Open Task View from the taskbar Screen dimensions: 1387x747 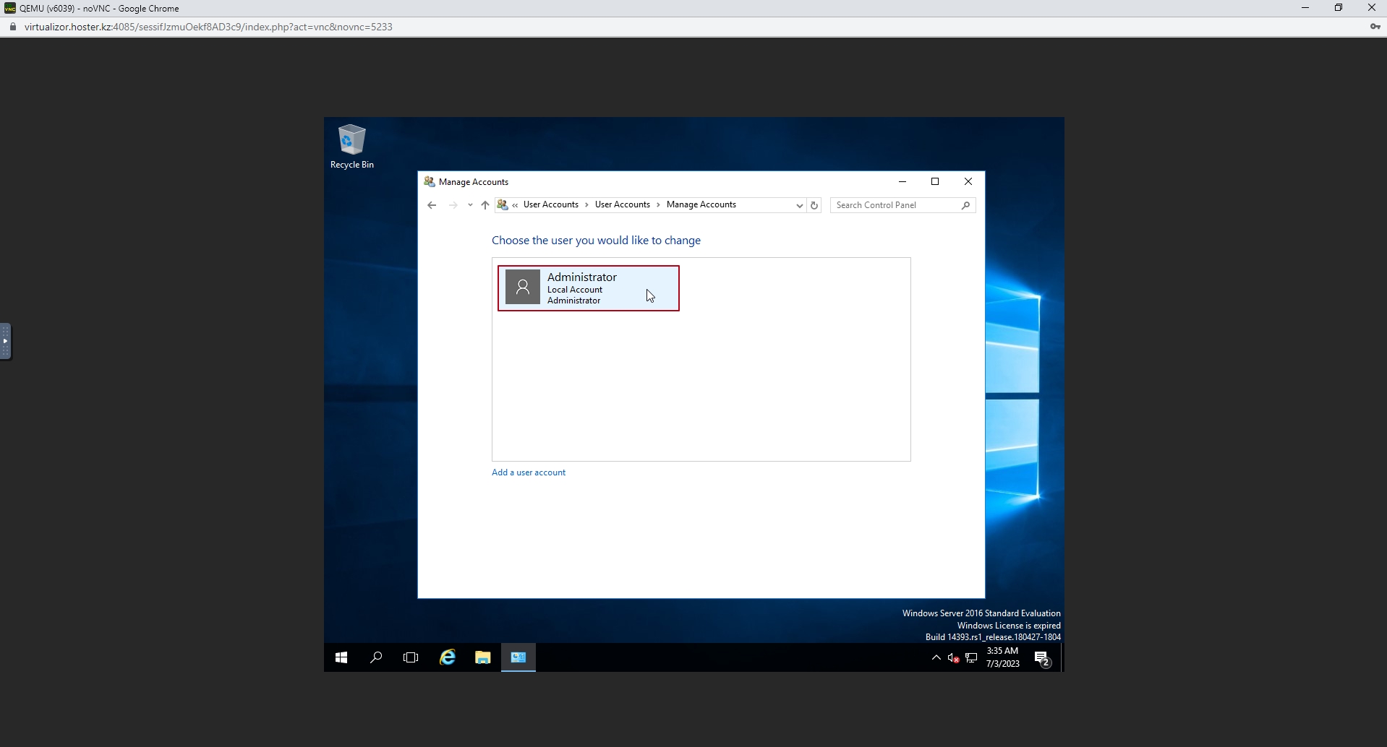411,657
